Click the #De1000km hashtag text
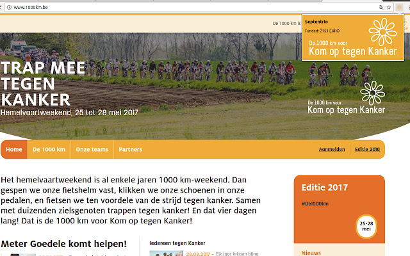Viewport: 410px width, 256px height. pyautogui.click(x=315, y=204)
